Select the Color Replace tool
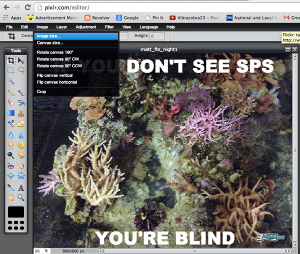Image resolution: width=300 pixels, height=254 pixels. [11, 123]
